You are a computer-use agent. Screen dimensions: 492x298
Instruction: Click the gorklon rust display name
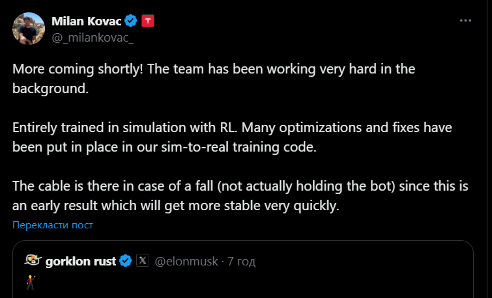pyautogui.click(x=81, y=261)
